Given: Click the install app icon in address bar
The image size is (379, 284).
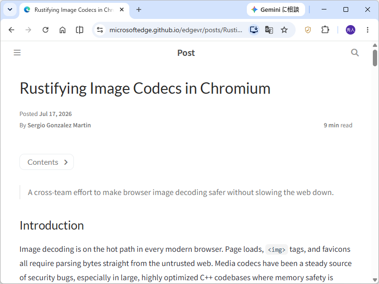Looking at the screenshot, I should [254, 30].
